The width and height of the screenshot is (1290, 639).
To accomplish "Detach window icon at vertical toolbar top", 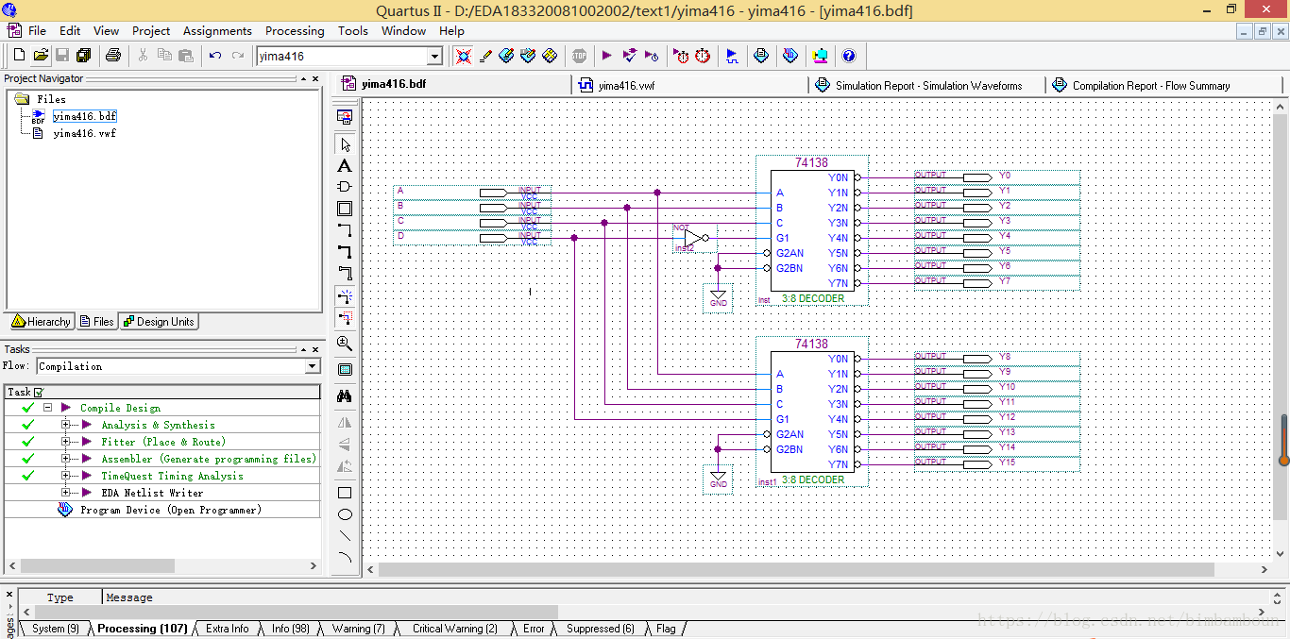I will tap(345, 117).
